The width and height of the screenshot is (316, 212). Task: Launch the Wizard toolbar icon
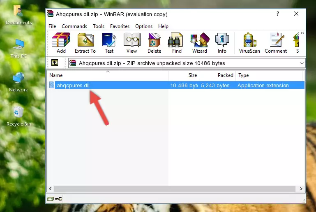tap(200, 43)
